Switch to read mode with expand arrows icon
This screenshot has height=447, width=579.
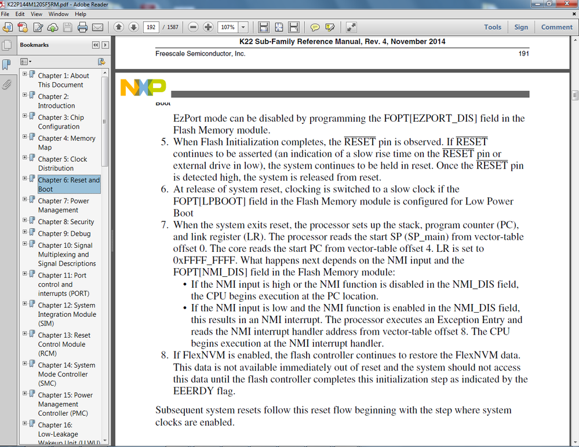click(351, 27)
